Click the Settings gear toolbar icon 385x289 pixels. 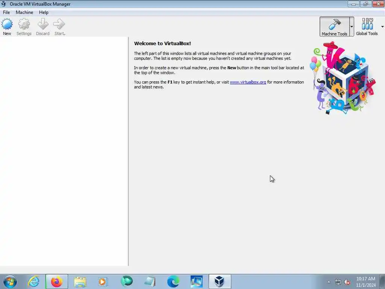click(x=24, y=27)
